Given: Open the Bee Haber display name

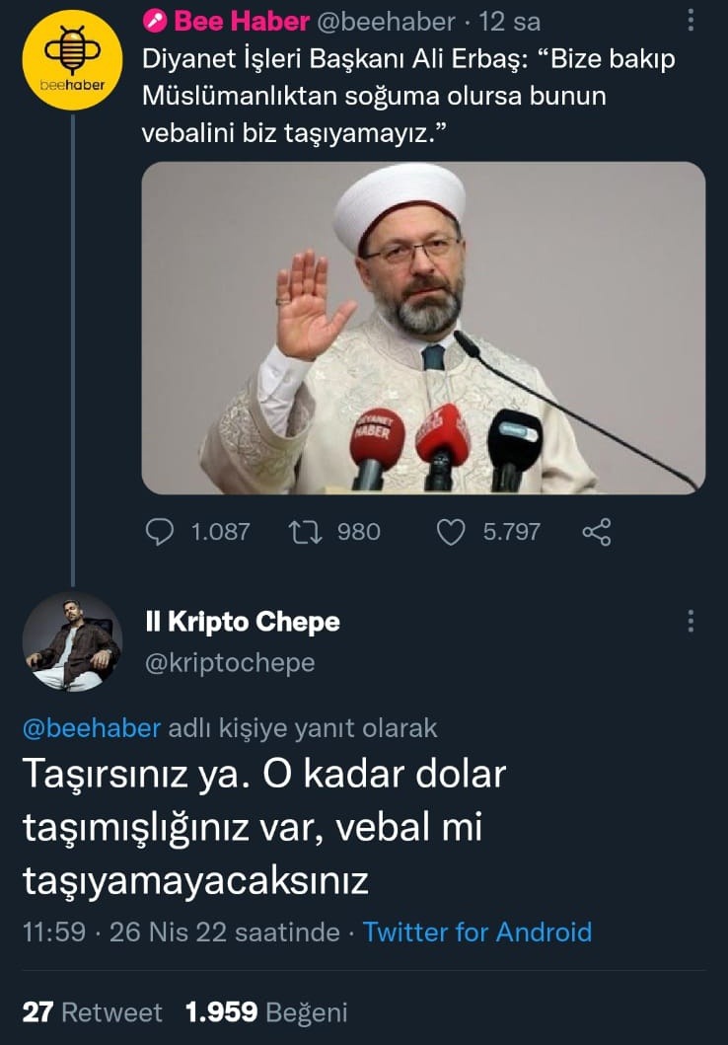Looking at the screenshot, I should click(242, 22).
